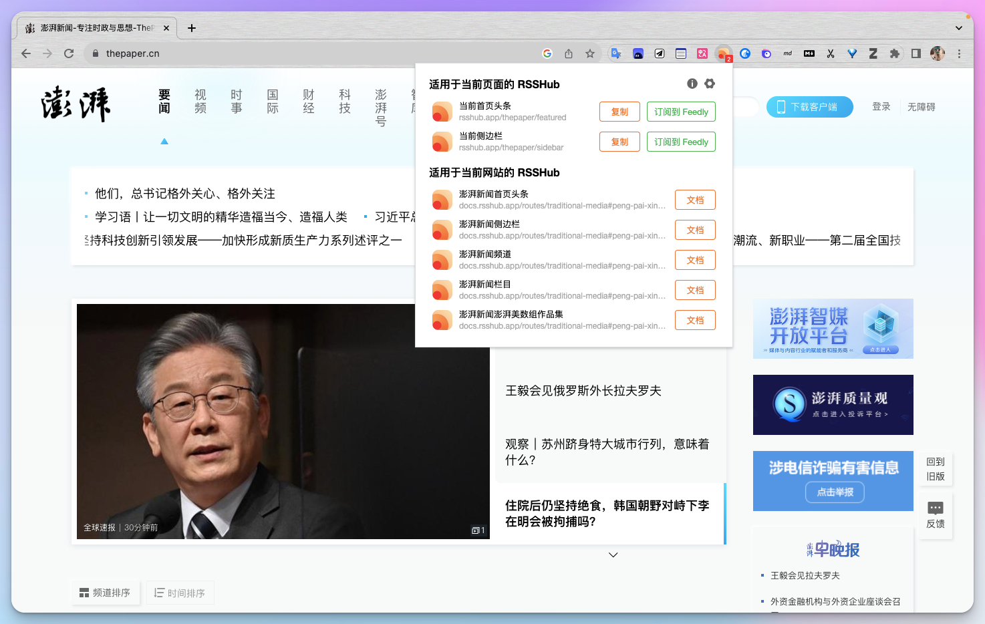Image resolution: width=985 pixels, height=624 pixels.
Task: Copy the 当前首页头条 feed URL
Action: click(619, 112)
